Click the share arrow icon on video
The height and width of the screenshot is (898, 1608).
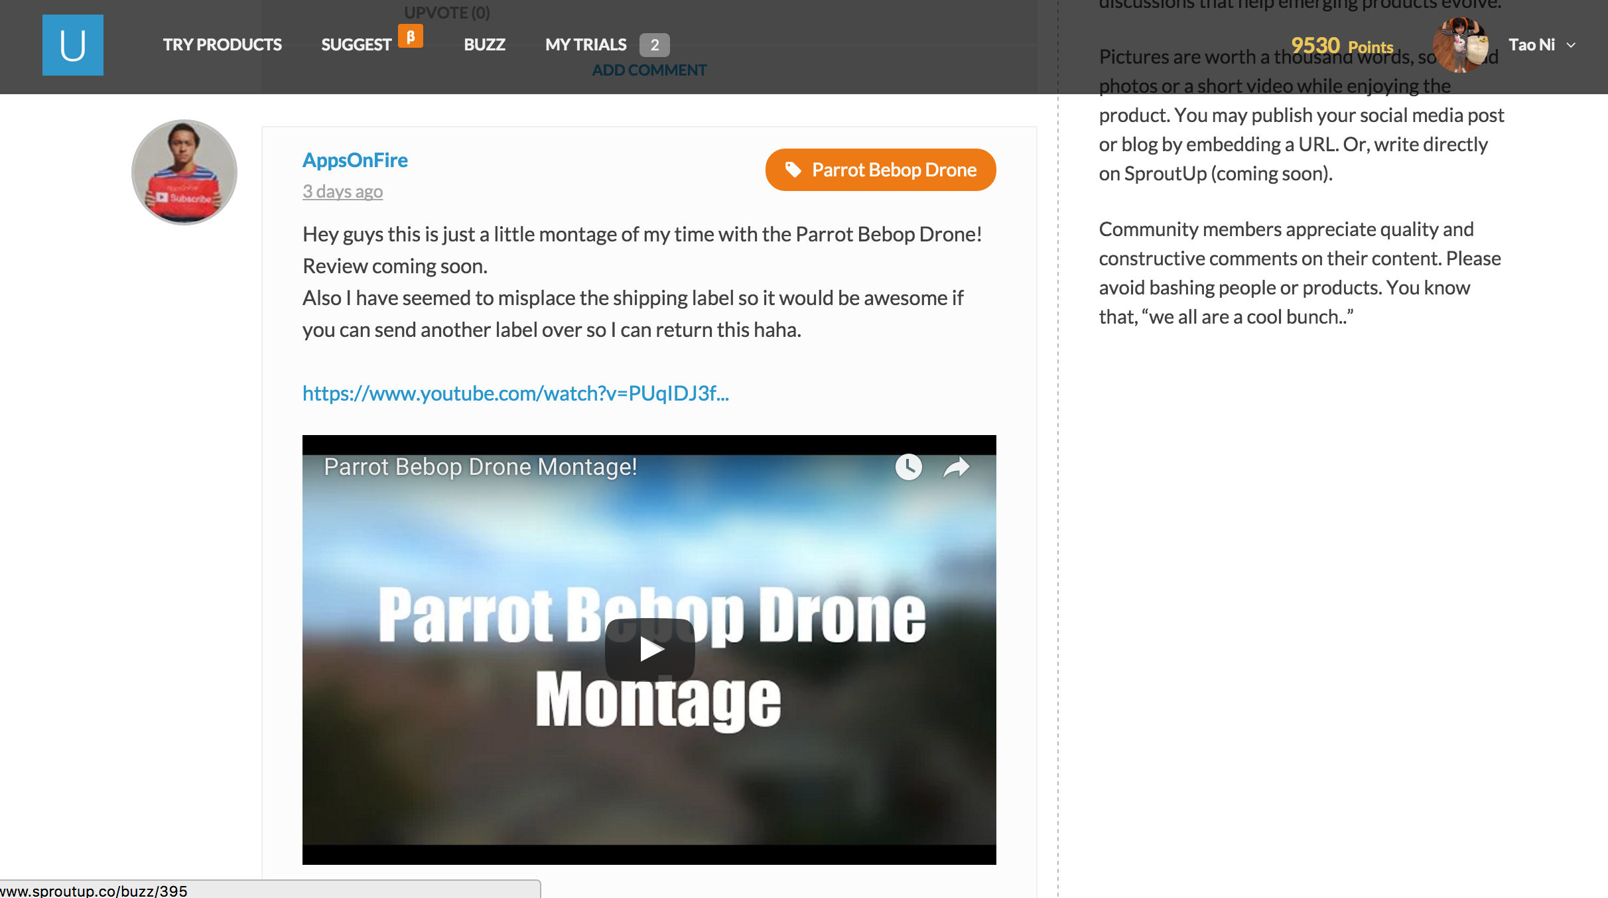tap(956, 467)
